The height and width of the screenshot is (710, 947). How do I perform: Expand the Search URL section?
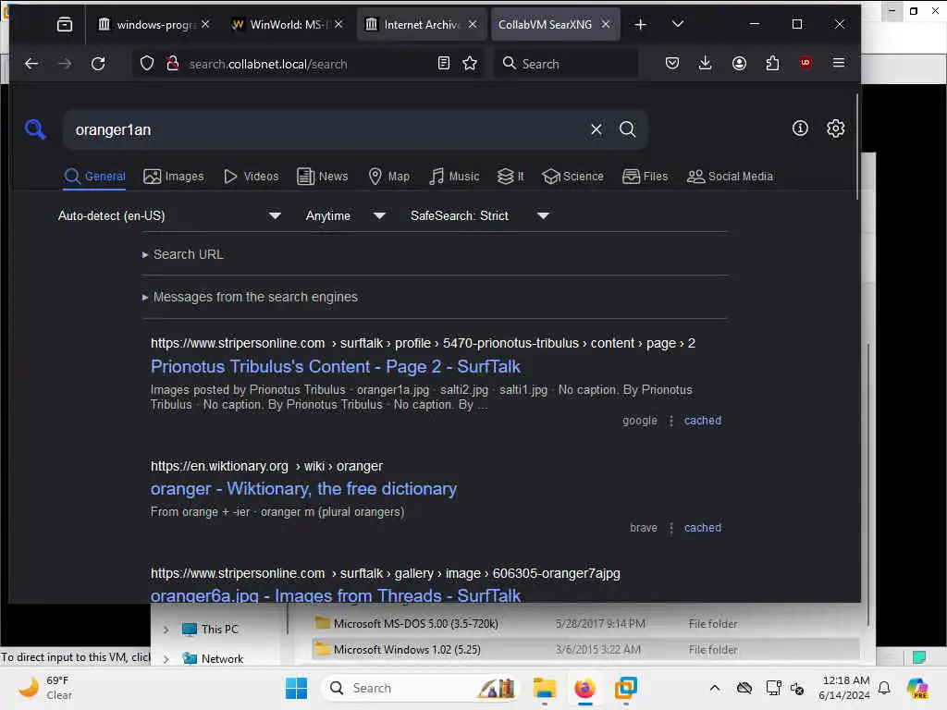tap(182, 255)
